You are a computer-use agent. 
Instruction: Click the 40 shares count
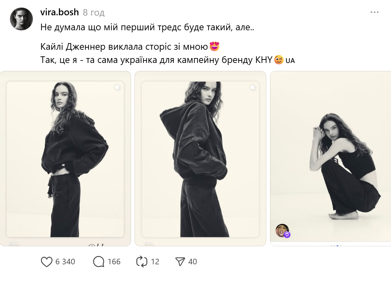coord(193,262)
